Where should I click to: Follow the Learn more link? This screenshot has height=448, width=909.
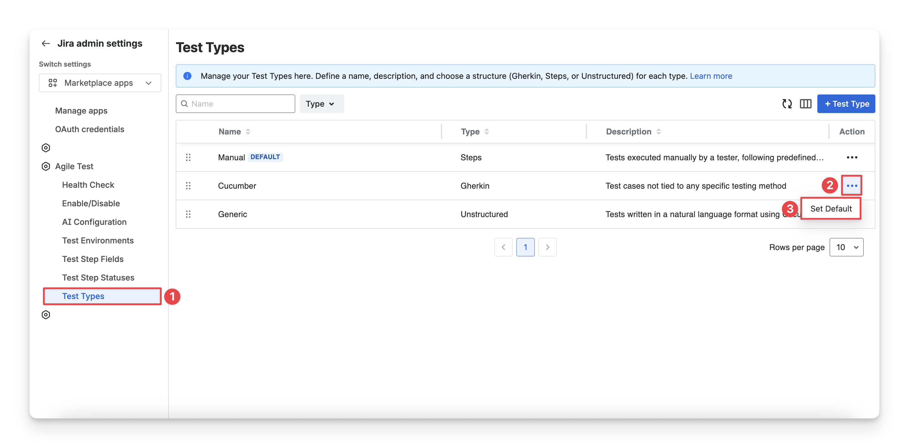[x=711, y=76]
